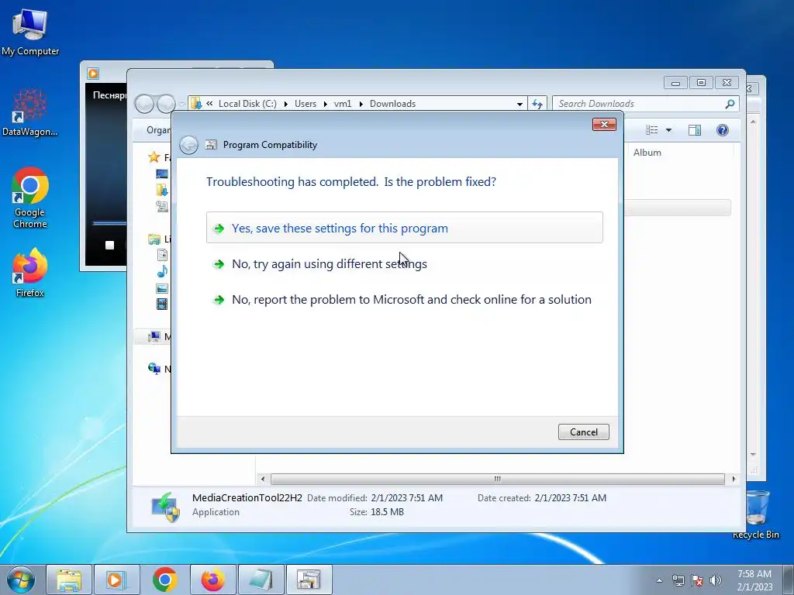
Task: Click Program Compatibility taskbar button
Action: tap(309, 580)
